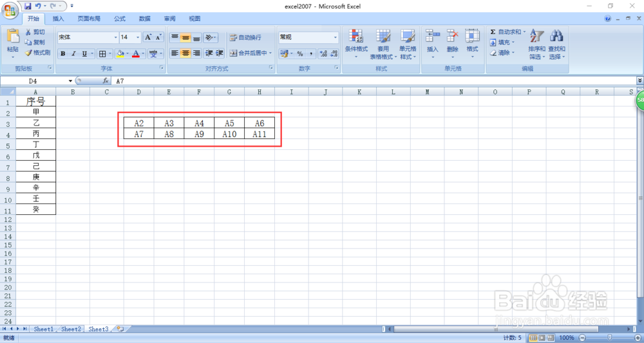The image size is (644, 343).
Task: Align text to top
Action: pos(175,38)
